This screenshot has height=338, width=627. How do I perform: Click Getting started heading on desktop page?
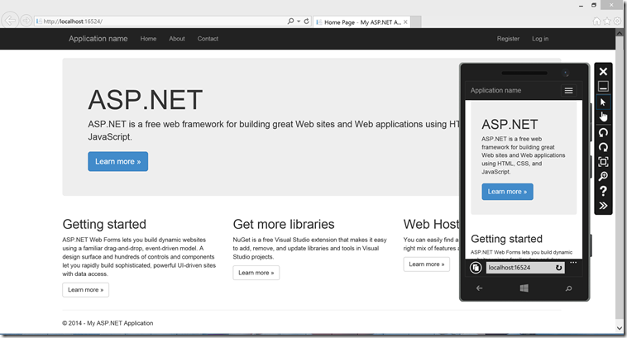[x=104, y=224]
